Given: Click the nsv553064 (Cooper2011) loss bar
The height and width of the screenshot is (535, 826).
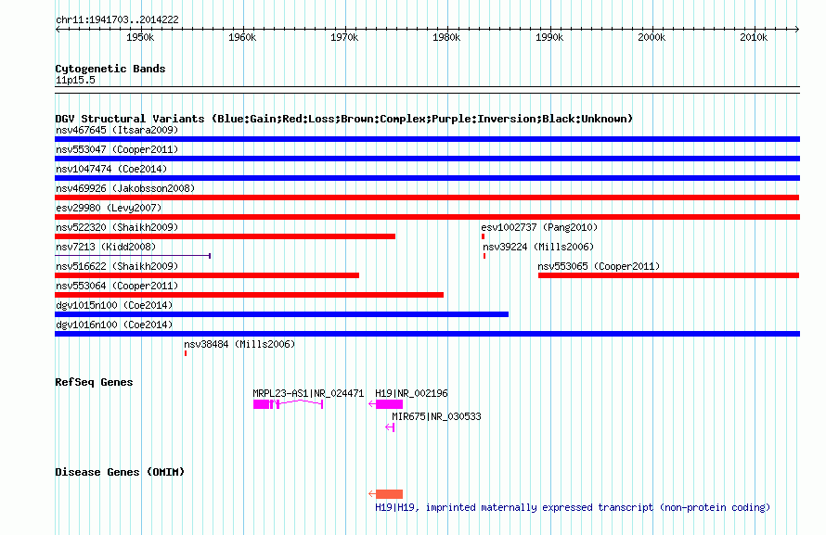Looking at the screenshot, I should (x=249, y=295).
